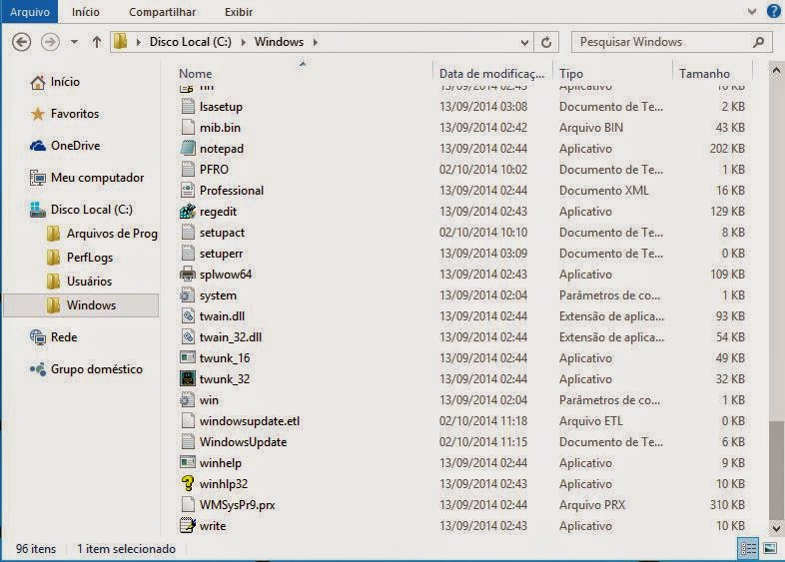Open Rede in the navigation pane
785x562 pixels.
[54, 337]
